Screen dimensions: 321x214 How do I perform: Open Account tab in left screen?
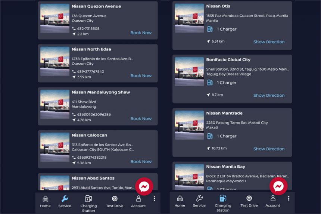(138, 202)
